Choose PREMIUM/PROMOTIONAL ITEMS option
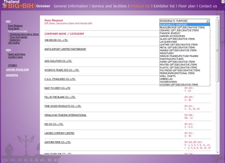The height and width of the screenshot is (163, 225). point(185,73)
